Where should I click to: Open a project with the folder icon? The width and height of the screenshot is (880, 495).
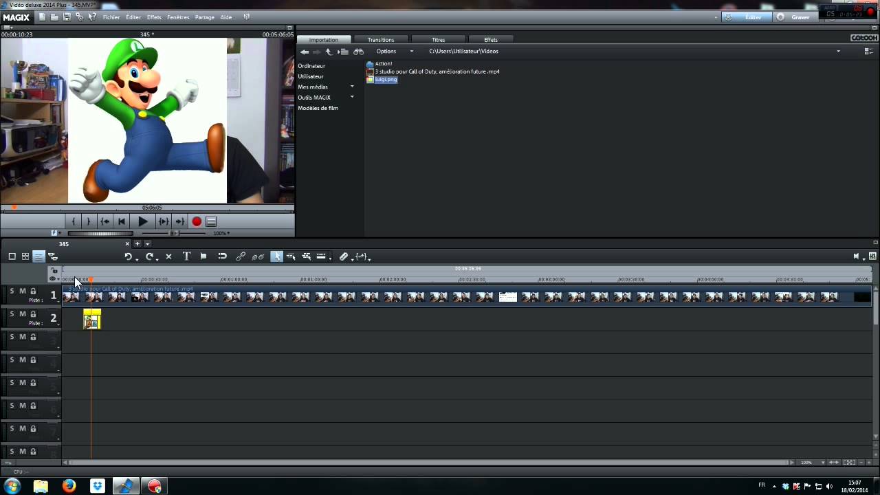54,17
